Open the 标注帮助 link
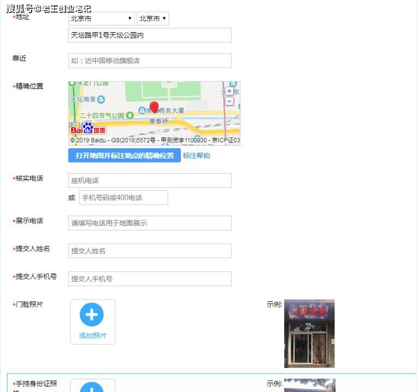The height and width of the screenshot is (392, 417). pos(197,156)
